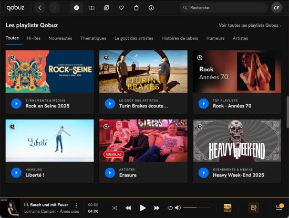Open now playing album artwork

pos(10,208)
